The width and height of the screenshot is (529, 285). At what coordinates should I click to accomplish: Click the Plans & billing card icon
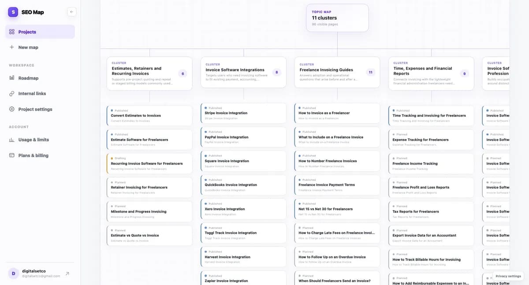[x=12, y=155]
